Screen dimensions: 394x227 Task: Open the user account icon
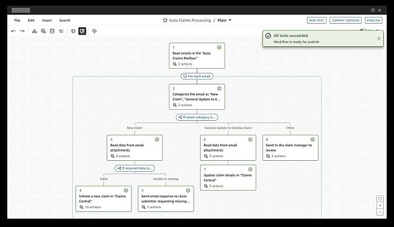coord(379,10)
